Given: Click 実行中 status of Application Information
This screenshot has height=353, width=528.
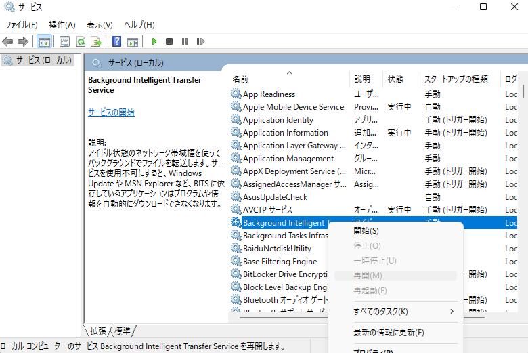Looking at the screenshot, I should tap(399, 133).
